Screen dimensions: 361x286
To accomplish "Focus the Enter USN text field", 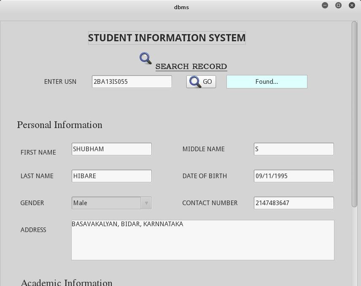I will [132, 82].
